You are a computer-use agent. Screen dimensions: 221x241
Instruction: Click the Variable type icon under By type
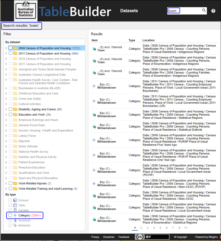15,210
